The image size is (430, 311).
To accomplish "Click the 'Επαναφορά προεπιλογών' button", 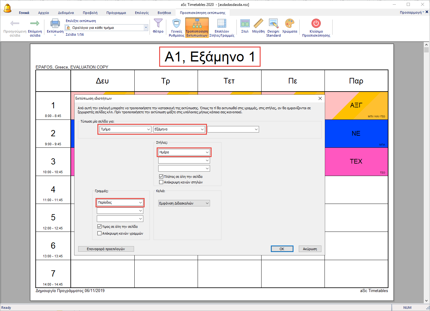I will click(106, 249).
